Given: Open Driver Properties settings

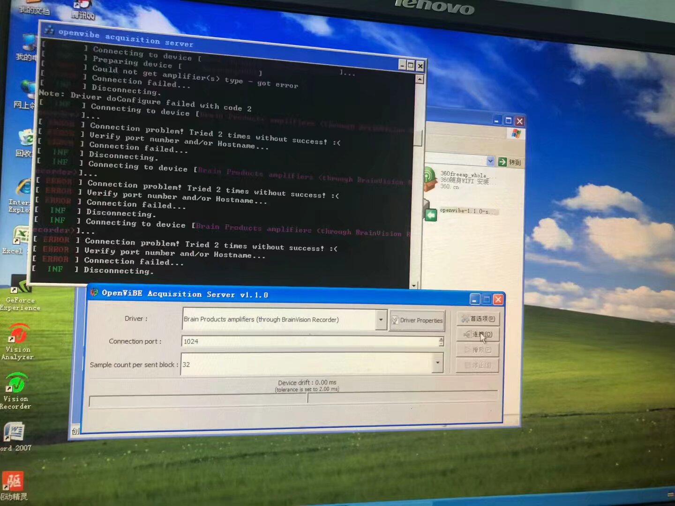Looking at the screenshot, I should click(x=417, y=320).
